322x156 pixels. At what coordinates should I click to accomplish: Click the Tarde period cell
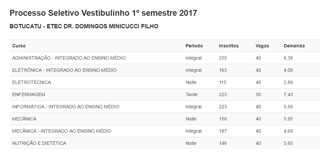tap(192, 94)
